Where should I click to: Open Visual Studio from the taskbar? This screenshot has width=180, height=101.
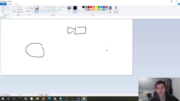pos(78,98)
